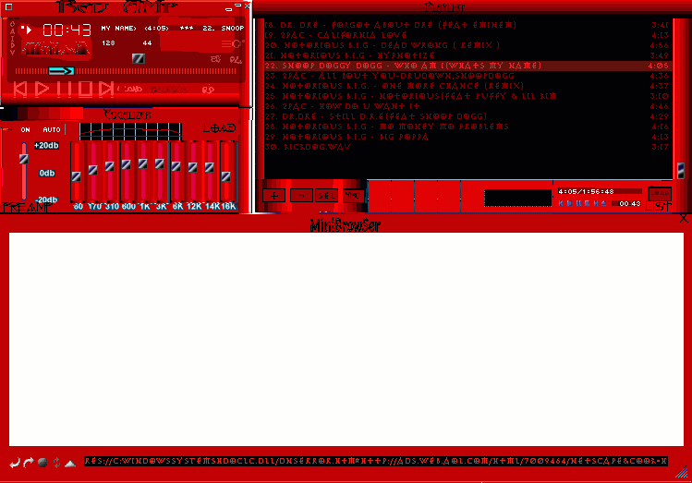
Task: Select track 22 Snoop Doggy Dogg Who Am I
Action: click(467, 66)
